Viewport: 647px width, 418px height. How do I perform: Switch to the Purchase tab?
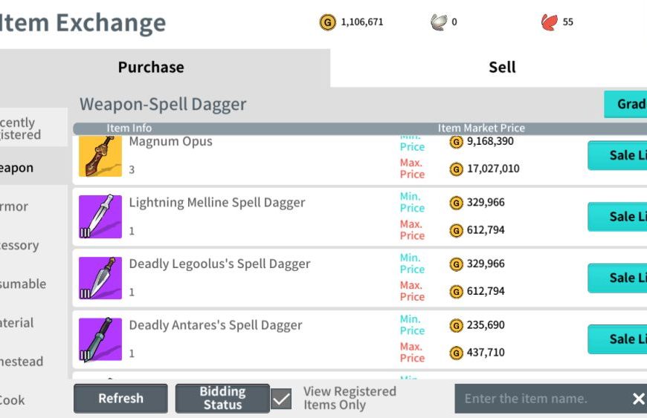pos(151,68)
